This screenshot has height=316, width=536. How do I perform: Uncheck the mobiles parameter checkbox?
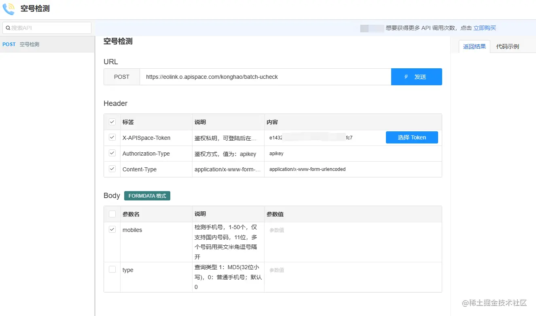tap(112, 229)
